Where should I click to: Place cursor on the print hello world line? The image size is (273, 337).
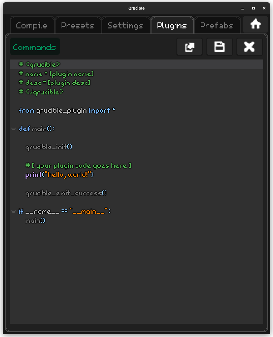click(x=59, y=175)
